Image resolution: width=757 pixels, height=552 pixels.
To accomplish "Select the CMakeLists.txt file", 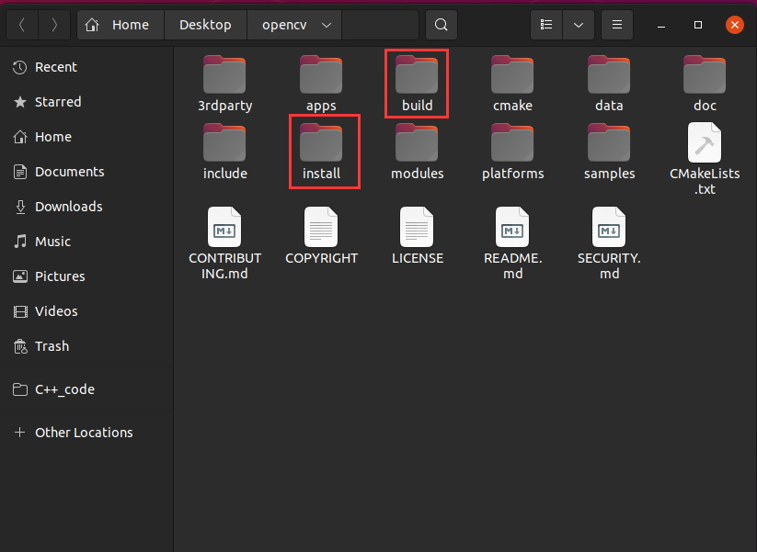I will click(x=705, y=159).
